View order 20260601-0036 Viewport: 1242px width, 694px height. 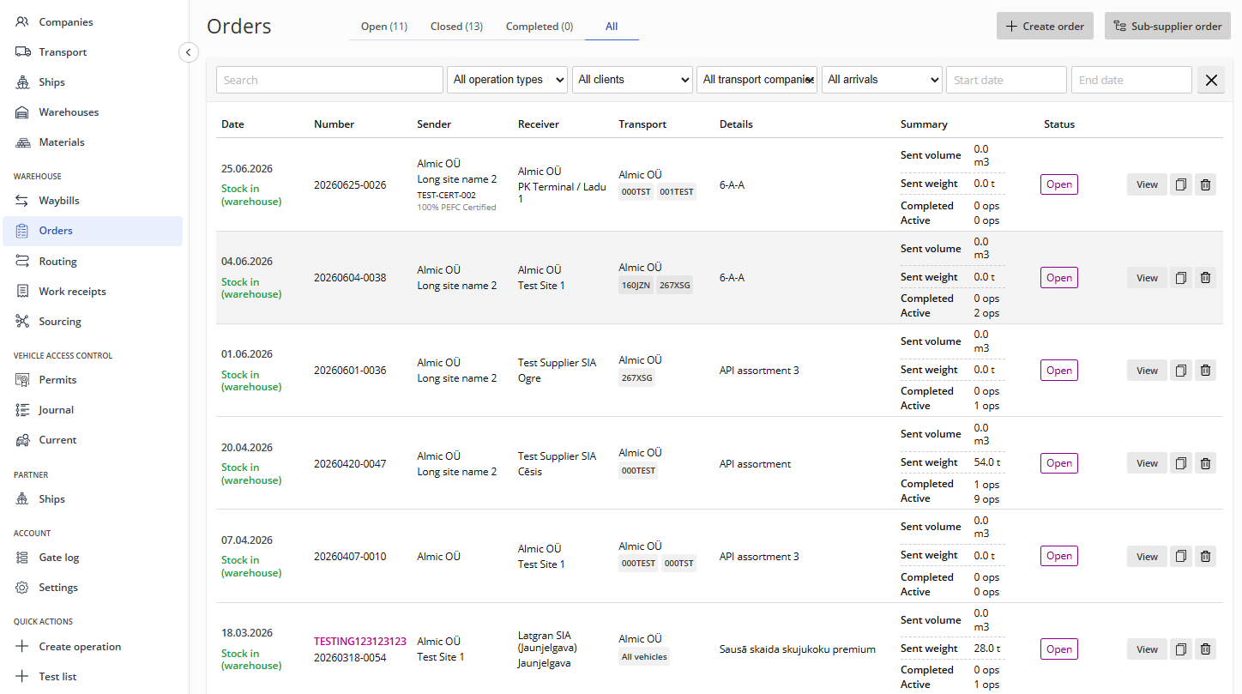(x=1147, y=371)
